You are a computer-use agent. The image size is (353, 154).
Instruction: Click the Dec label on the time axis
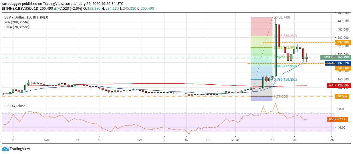tap(140, 140)
